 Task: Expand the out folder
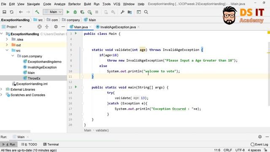[x=7, y=45]
